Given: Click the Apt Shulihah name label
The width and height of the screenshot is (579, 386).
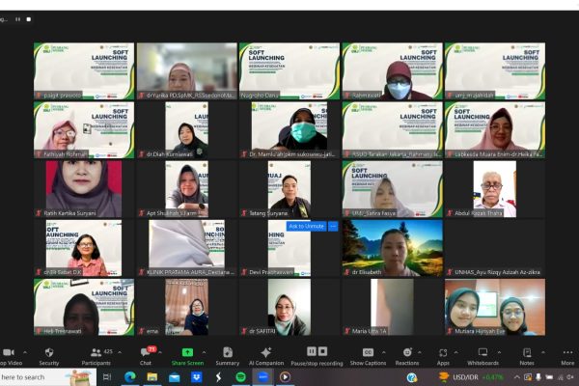Looking at the screenshot, I should tap(173, 213).
